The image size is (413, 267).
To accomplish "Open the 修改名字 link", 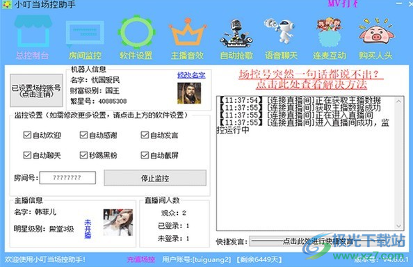I will pos(191,75).
